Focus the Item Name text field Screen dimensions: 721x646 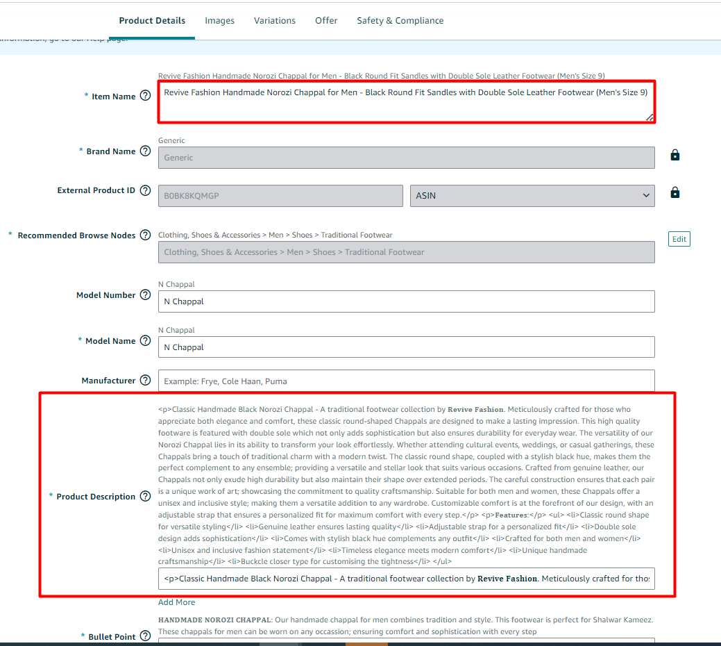pos(407,102)
